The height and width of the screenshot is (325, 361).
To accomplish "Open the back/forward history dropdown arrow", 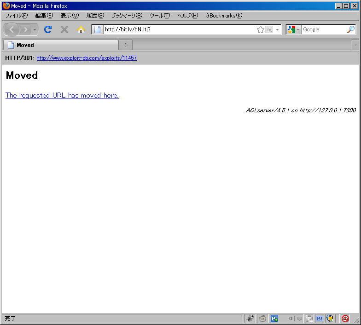I will [35, 29].
